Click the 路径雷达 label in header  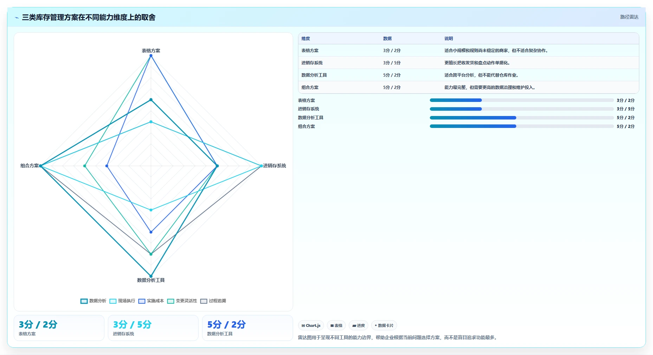coord(629,17)
